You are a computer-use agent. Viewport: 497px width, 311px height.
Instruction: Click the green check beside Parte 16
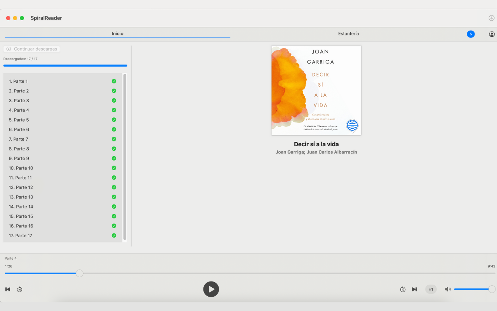pyautogui.click(x=114, y=226)
